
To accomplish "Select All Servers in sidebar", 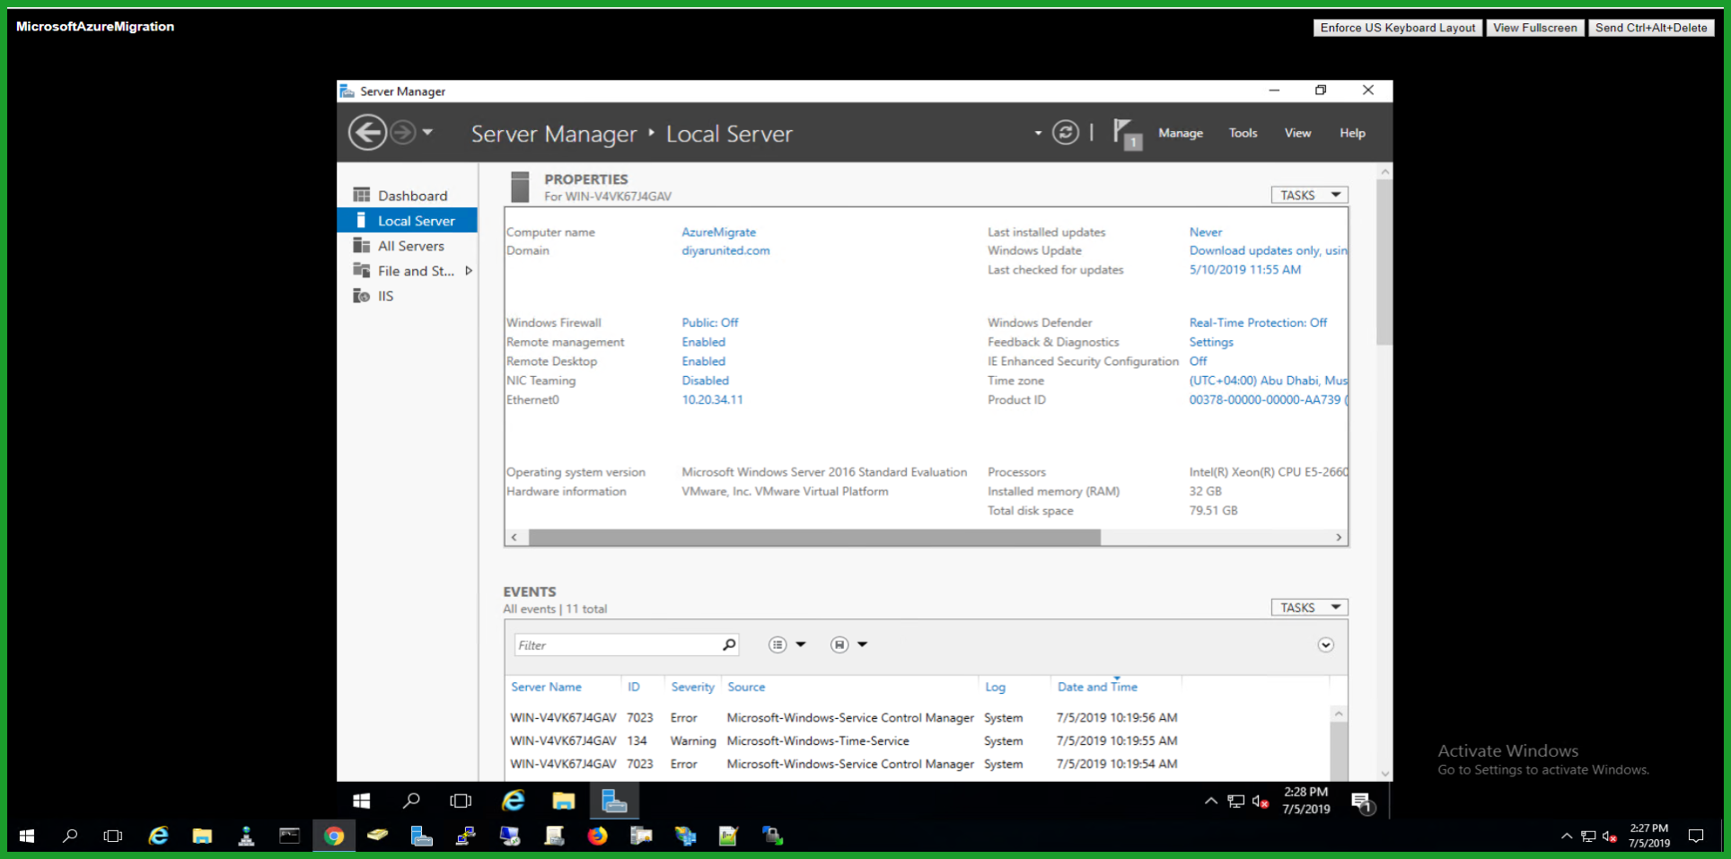I will (408, 246).
